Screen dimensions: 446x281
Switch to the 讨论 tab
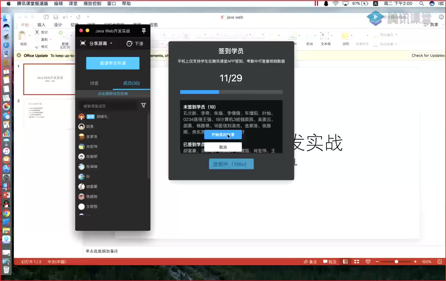click(94, 83)
